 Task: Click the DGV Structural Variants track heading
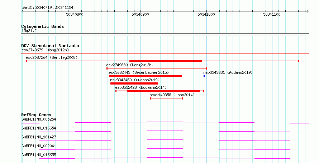click(x=50, y=46)
